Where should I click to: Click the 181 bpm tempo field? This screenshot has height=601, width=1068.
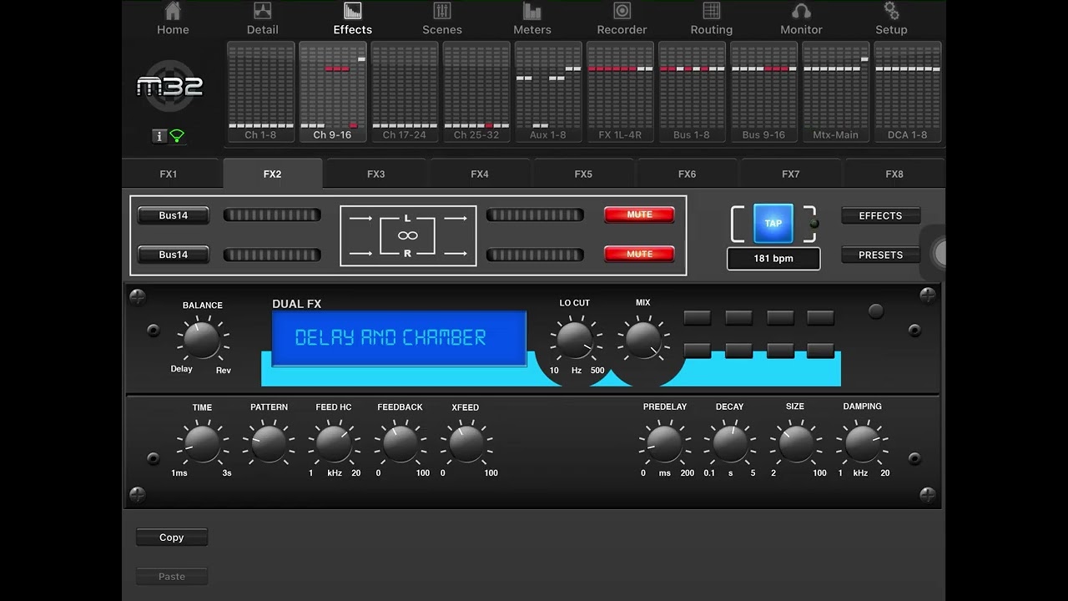(x=773, y=258)
